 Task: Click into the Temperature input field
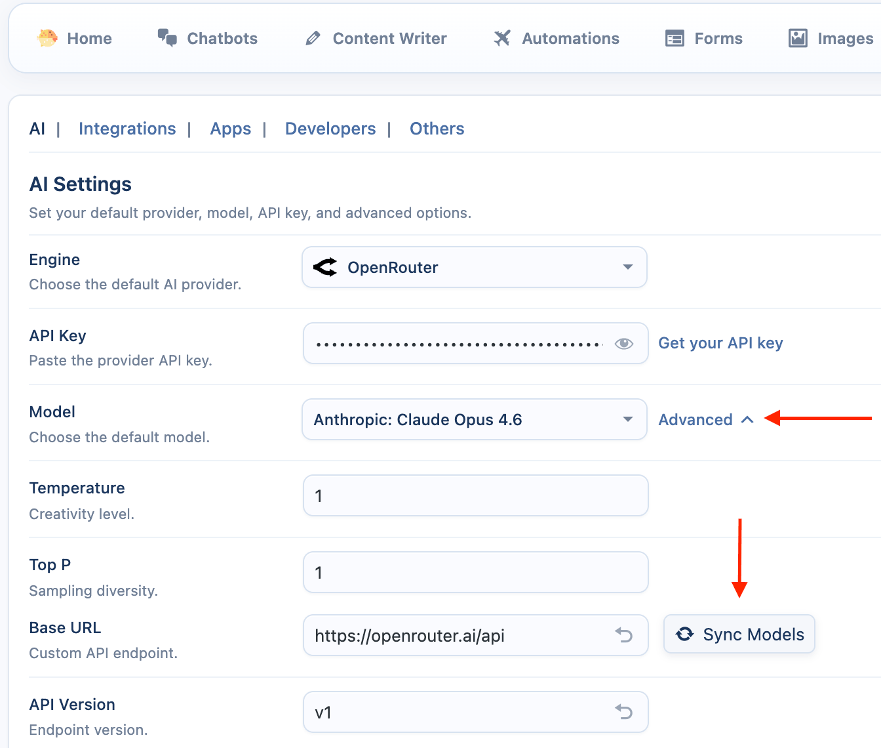tap(475, 496)
